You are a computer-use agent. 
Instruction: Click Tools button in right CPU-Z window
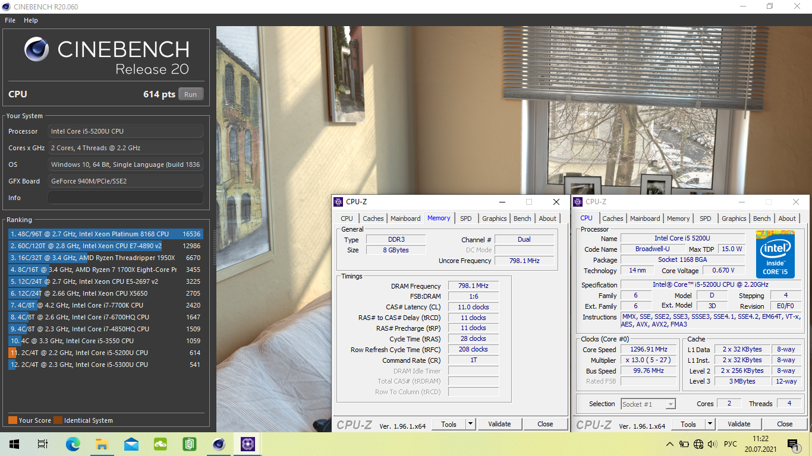click(688, 424)
